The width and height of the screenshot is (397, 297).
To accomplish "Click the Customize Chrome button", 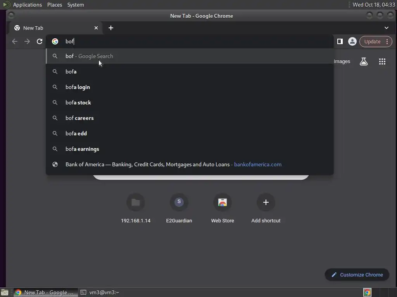I will tap(357, 275).
